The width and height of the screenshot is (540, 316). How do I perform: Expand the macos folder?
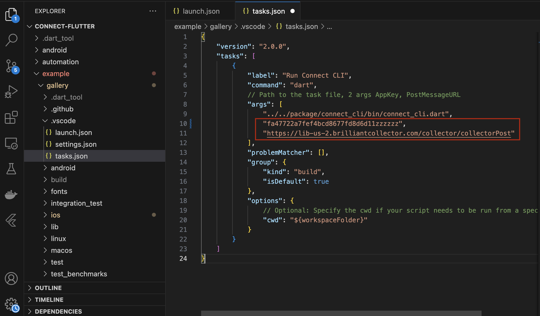pyautogui.click(x=95, y=250)
